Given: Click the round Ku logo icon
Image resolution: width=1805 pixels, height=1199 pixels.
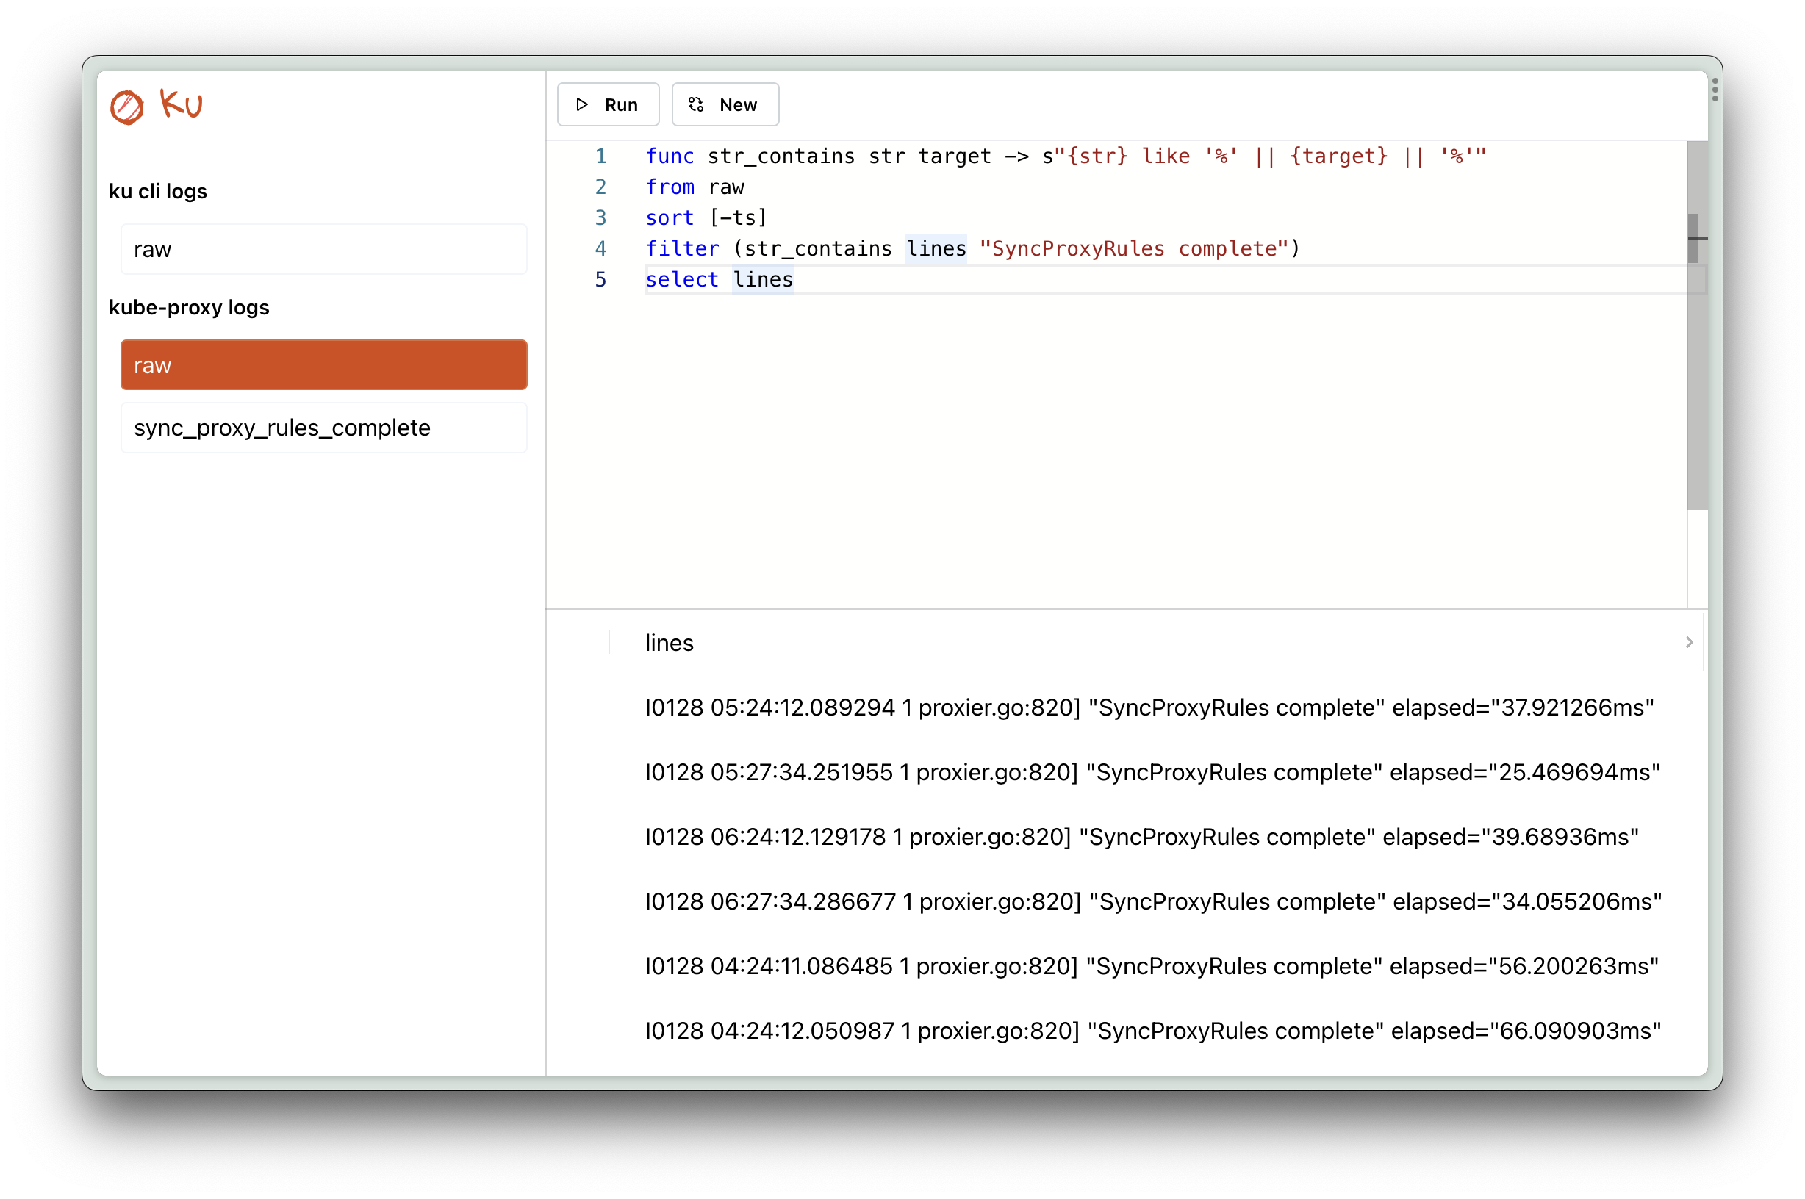Looking at the screenshot, I should pyautogui.click(x=127, y=107).
